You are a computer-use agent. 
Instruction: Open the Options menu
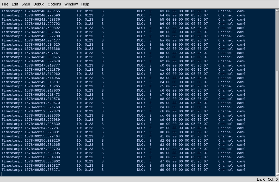[54, 4]
